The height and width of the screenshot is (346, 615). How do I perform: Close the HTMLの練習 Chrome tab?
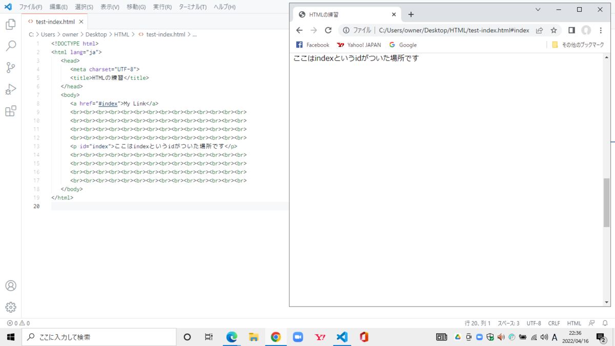pos(394,14)
